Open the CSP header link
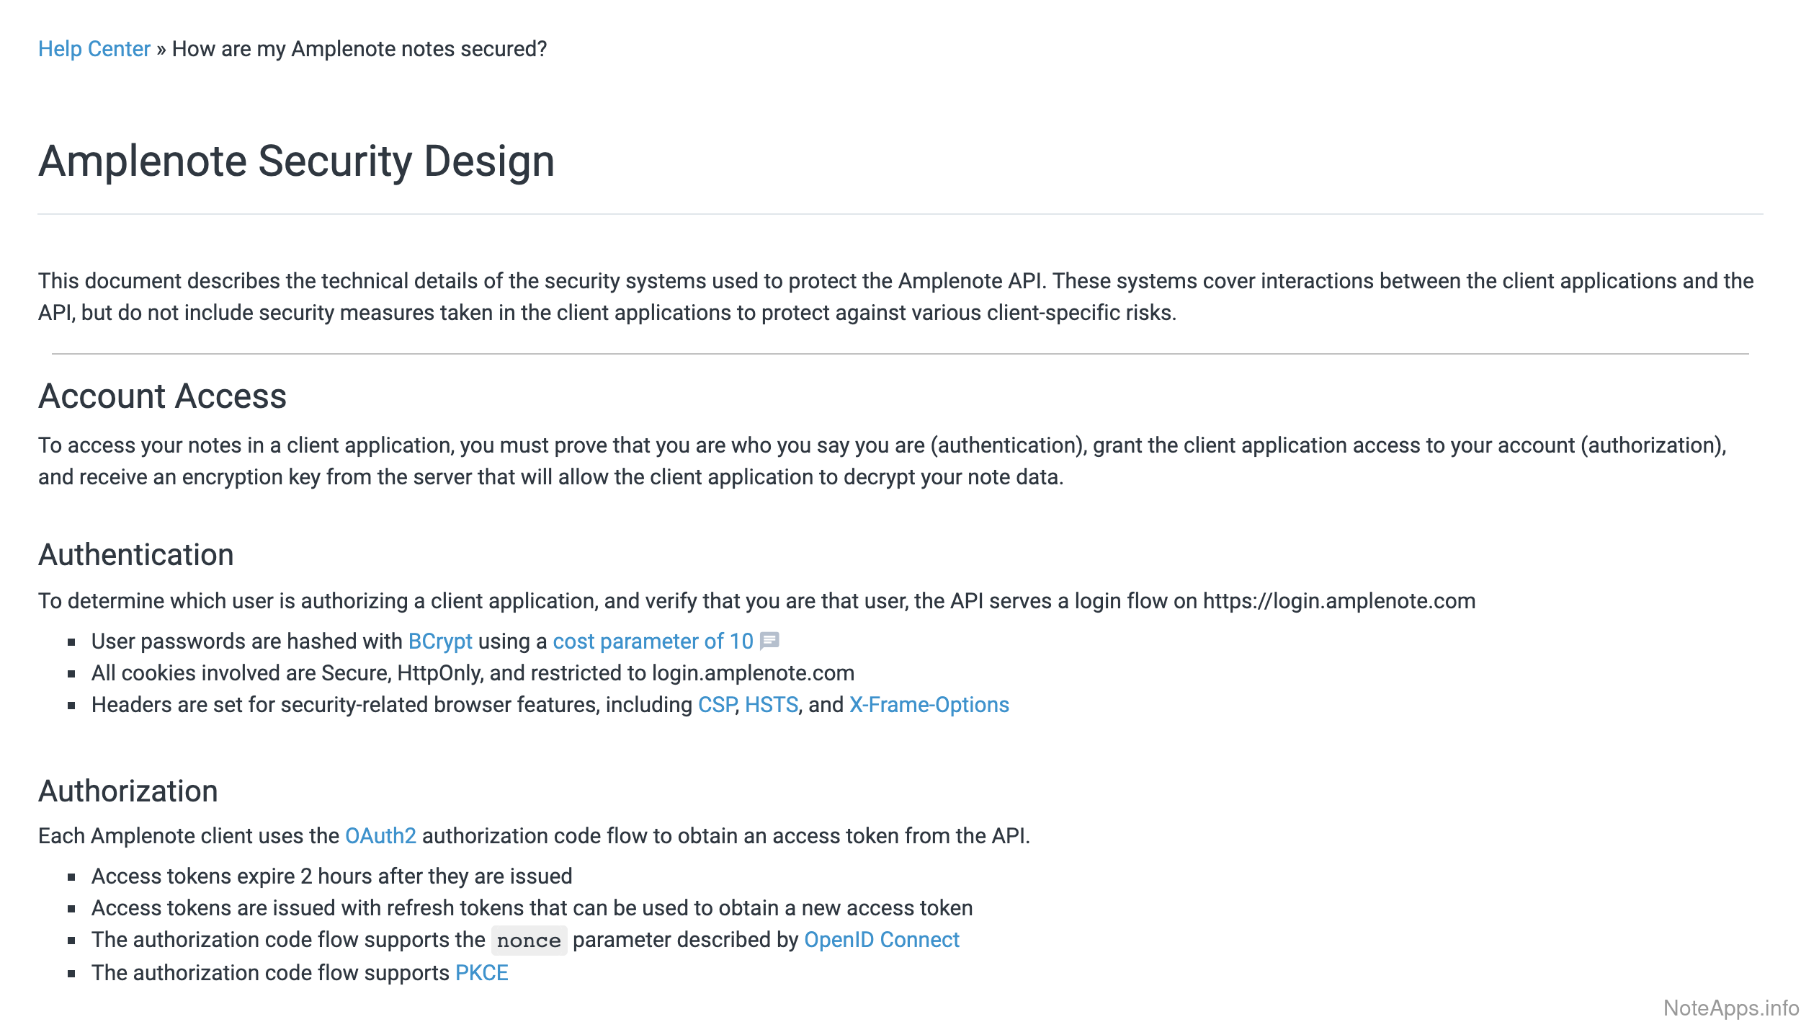Image resolution: width=1801 pixels, height=1022 pixels. [x=717, y=705]
